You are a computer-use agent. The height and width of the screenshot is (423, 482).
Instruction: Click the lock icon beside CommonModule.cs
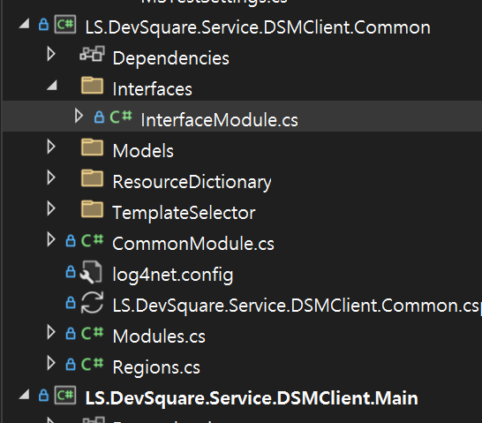pos(71,241)
